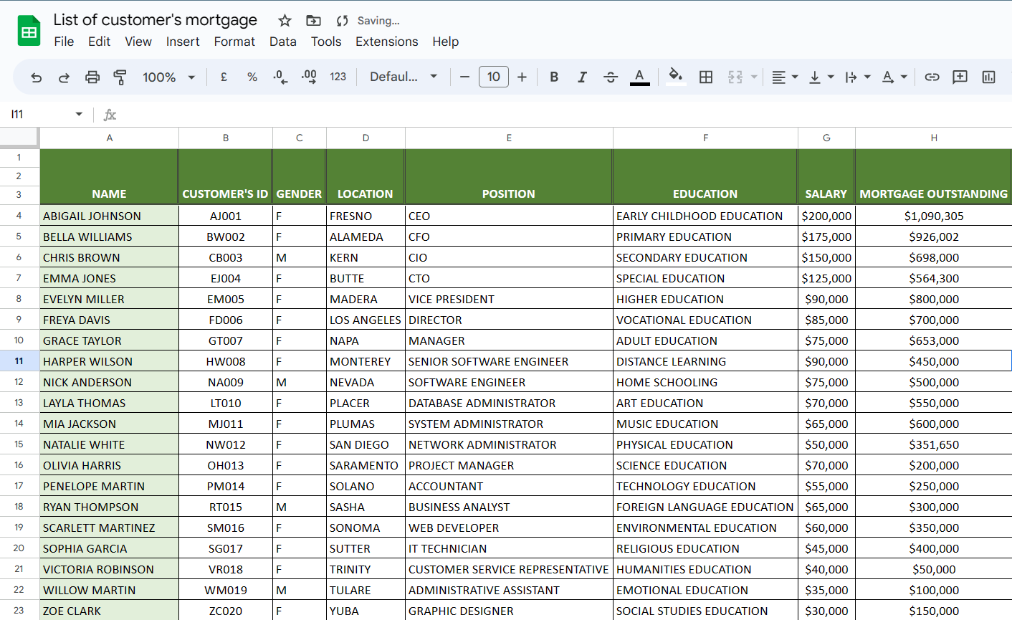This screenshot has height=620, width=1012.
Task: Open the View menu
Action: (138, 42)
